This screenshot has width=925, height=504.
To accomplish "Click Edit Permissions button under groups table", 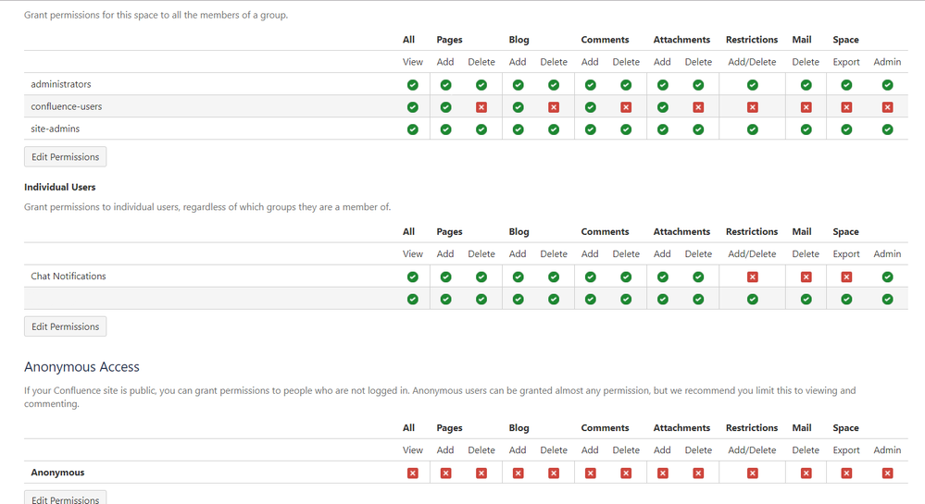I will pyautogui.click(x=66, y=157).
